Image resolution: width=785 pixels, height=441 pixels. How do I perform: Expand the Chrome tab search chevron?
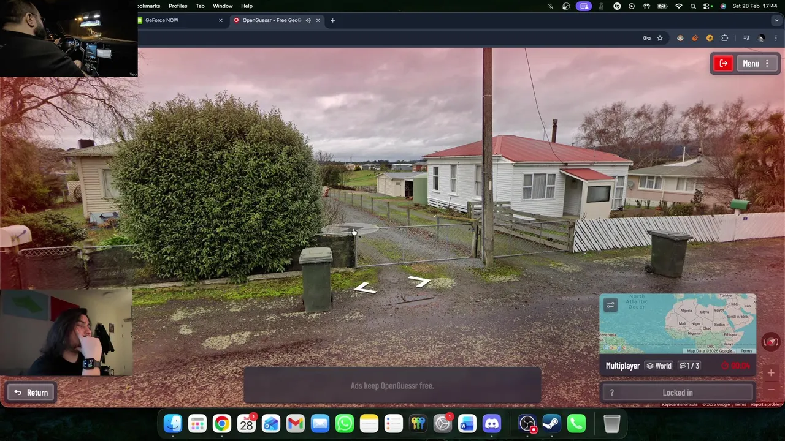pyautogui.click(x=776, y=20)
